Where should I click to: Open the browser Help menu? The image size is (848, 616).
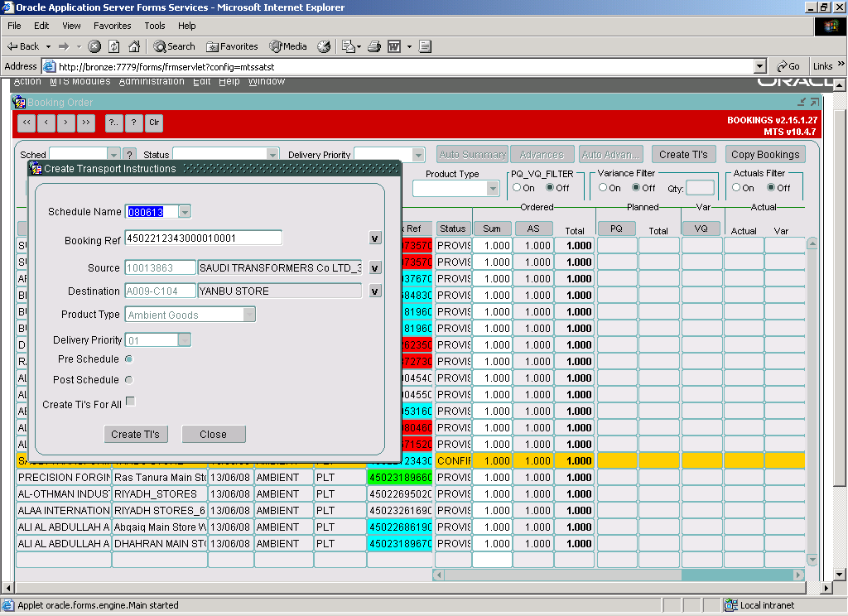point(187,26)
